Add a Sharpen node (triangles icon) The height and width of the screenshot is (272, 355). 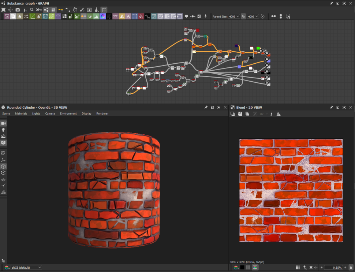point(122,16)
